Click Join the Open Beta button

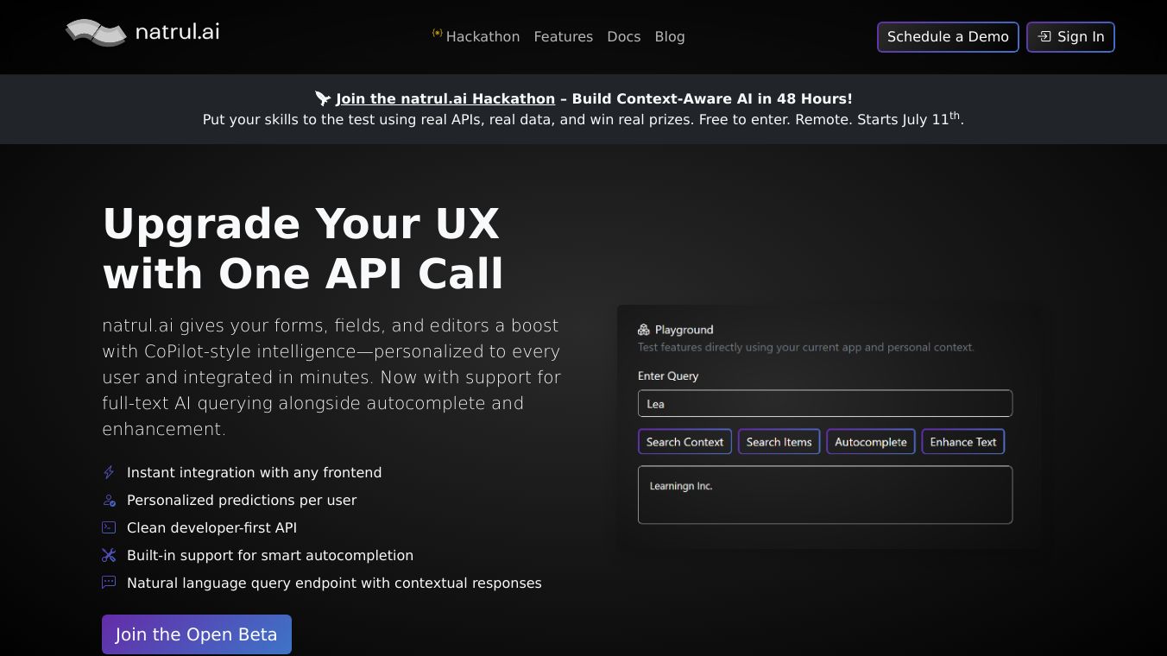[197, 634]
